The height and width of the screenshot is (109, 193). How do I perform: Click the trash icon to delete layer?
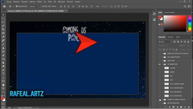189,107
